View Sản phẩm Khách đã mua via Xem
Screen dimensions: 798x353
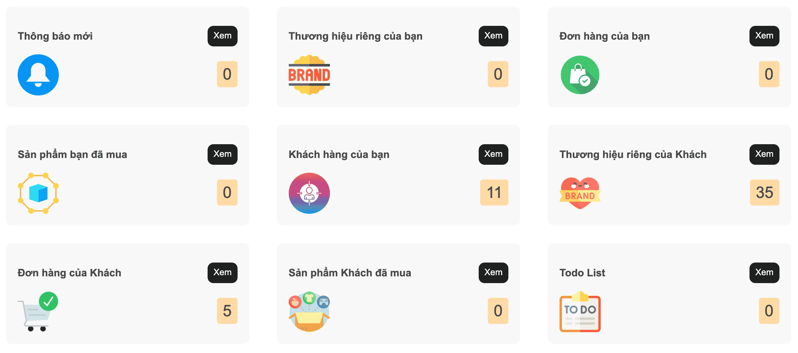tap(493, 273)
